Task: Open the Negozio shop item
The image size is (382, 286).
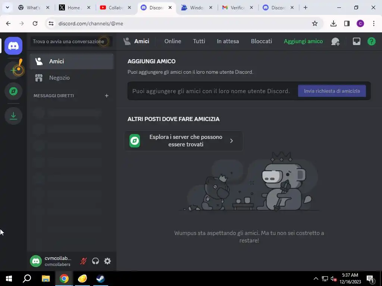Action: click(72, 78)
